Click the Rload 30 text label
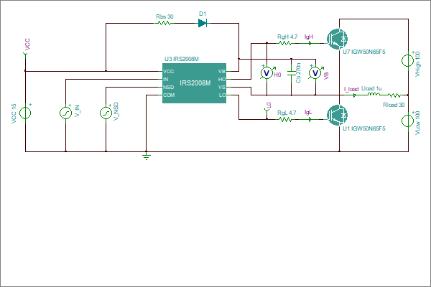The width and height of the screenshot is (431, 287). (394, 105)
